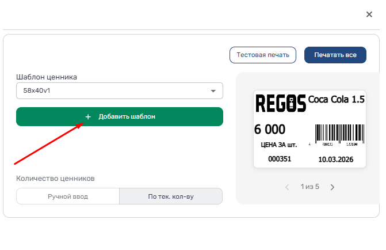Go to previous price tag preview
Viewport: 386px width, 250px height.
[x=288, y=187]
